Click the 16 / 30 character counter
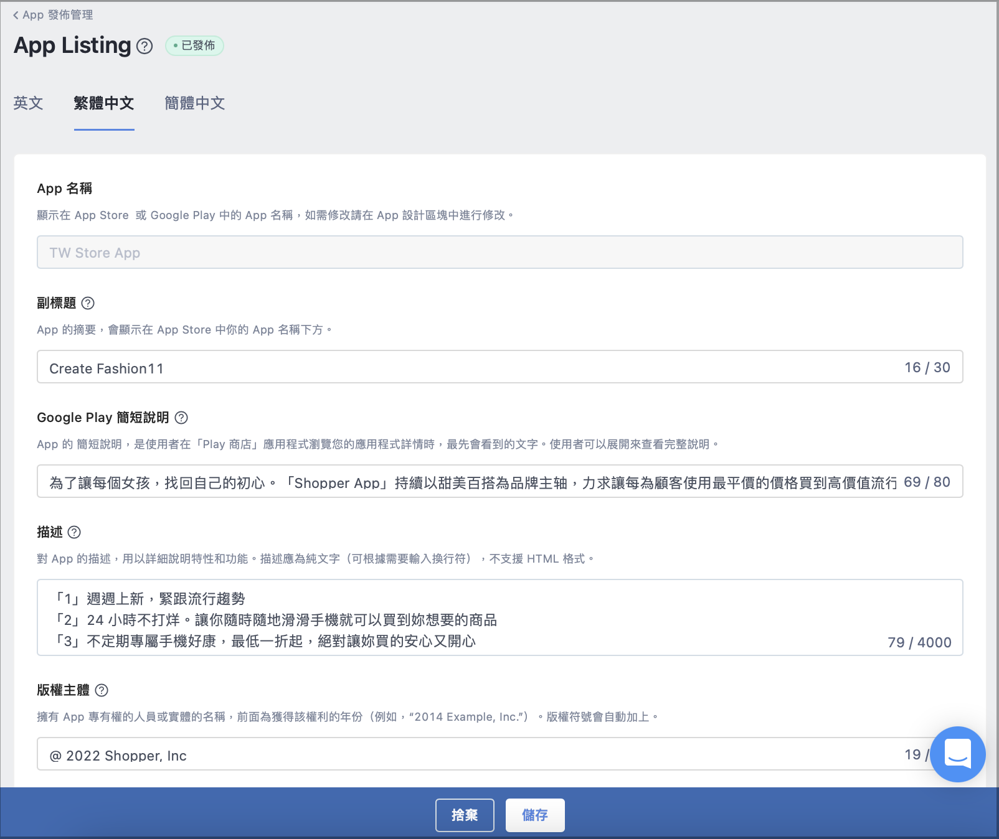This screenshot has height=839, width=999. pos(927,368)
